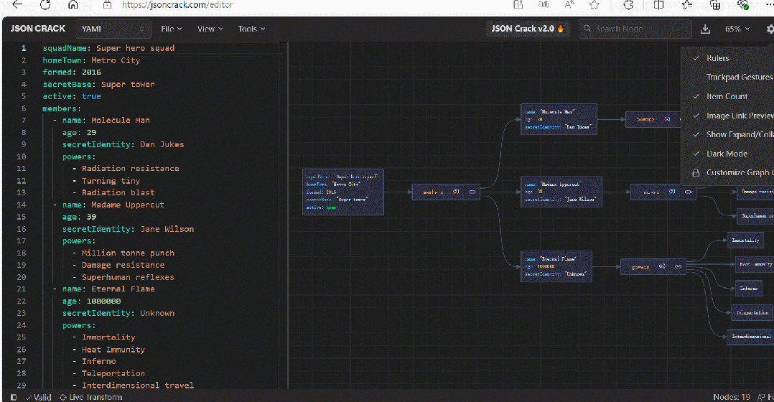Open the settings gear icon
Viewport: 774px width, 402px height.
coord(770,29)
